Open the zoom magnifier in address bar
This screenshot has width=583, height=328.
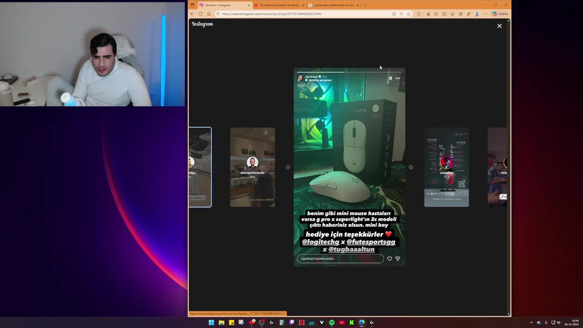click(401, 14)
